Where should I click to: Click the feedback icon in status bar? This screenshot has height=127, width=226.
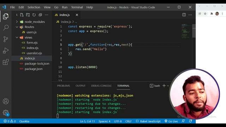click(183, 121)
